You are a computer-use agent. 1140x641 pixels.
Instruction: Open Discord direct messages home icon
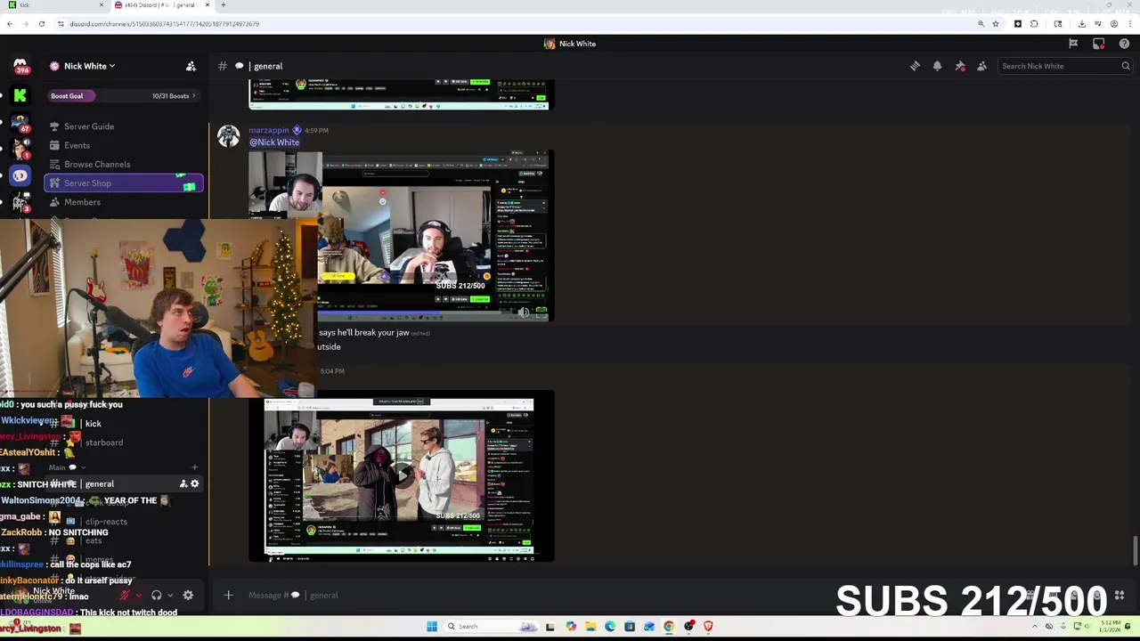point(20,67)
